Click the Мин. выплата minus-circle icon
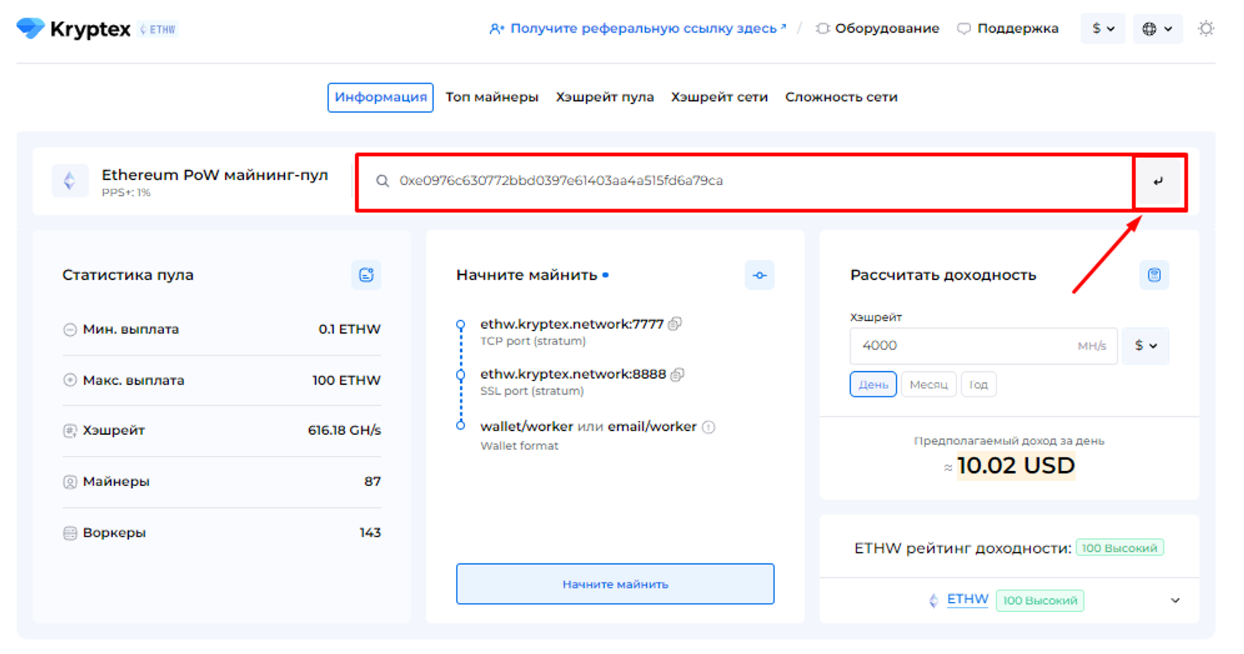Image resolution: width=1244 pixels, height=654 pixels. click(x=70, y=329)
